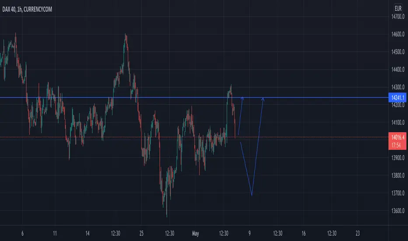408x241 pixels.
Task: Click the 14 date axis label
Action: tap(88, 233)
